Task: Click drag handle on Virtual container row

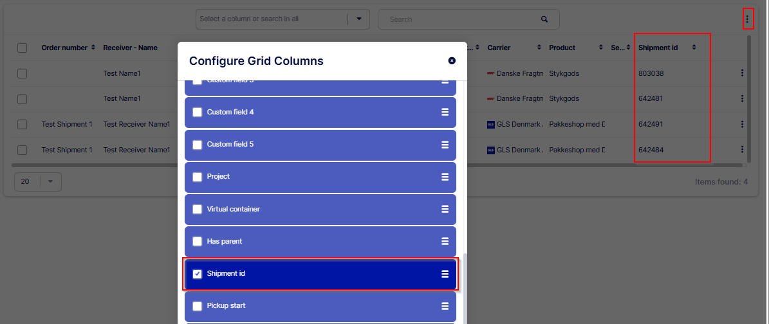Action: click(x=445, y=209)
